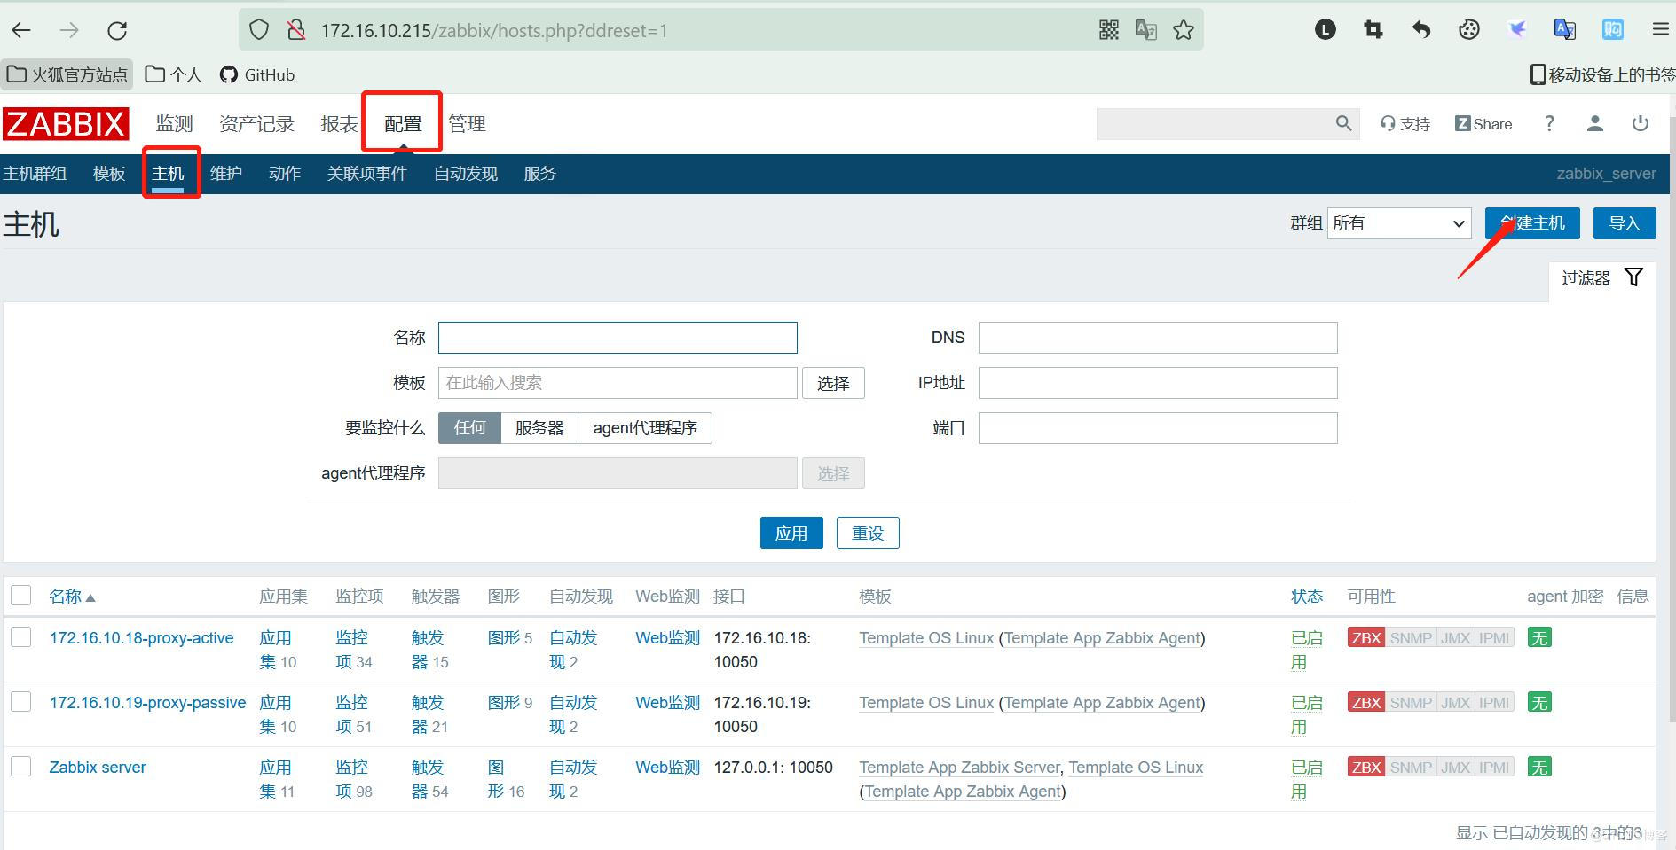This screenshot has width=1676, height=850.
Task: Click the round L extension icon
Action: pos(1326,30)
